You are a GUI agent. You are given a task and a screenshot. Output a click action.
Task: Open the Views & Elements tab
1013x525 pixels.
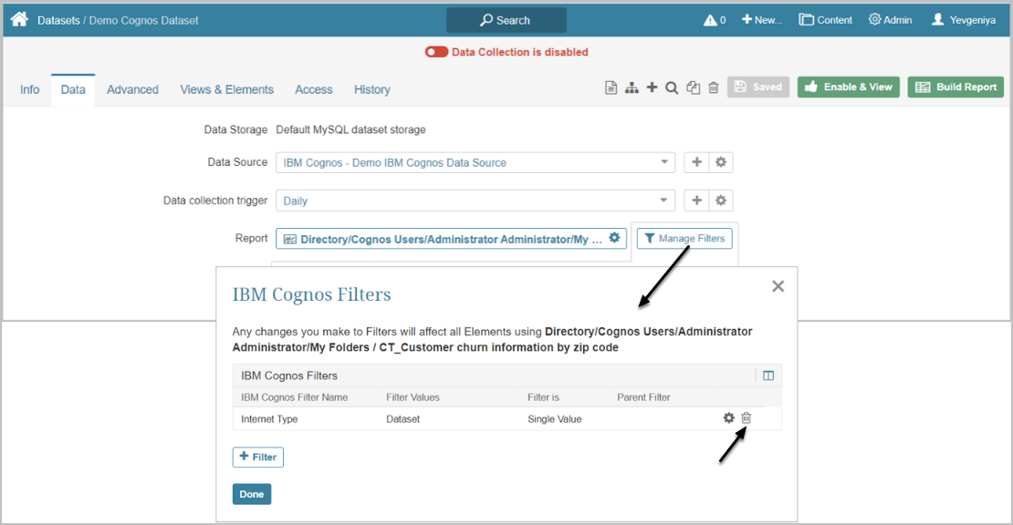[x=226, y=89]
